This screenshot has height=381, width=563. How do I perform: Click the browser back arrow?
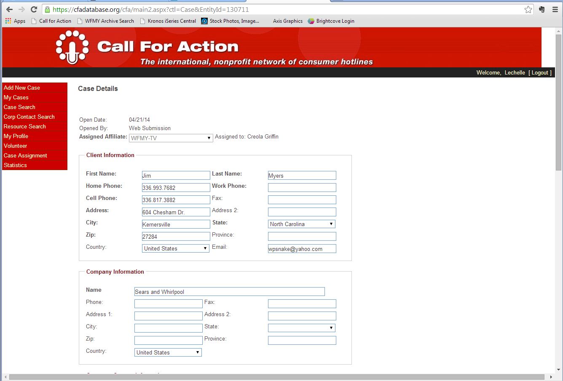point(9,9)
